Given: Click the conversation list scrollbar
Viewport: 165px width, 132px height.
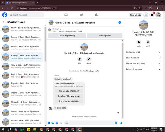Looking at the screenshot, I should [45, 44].
